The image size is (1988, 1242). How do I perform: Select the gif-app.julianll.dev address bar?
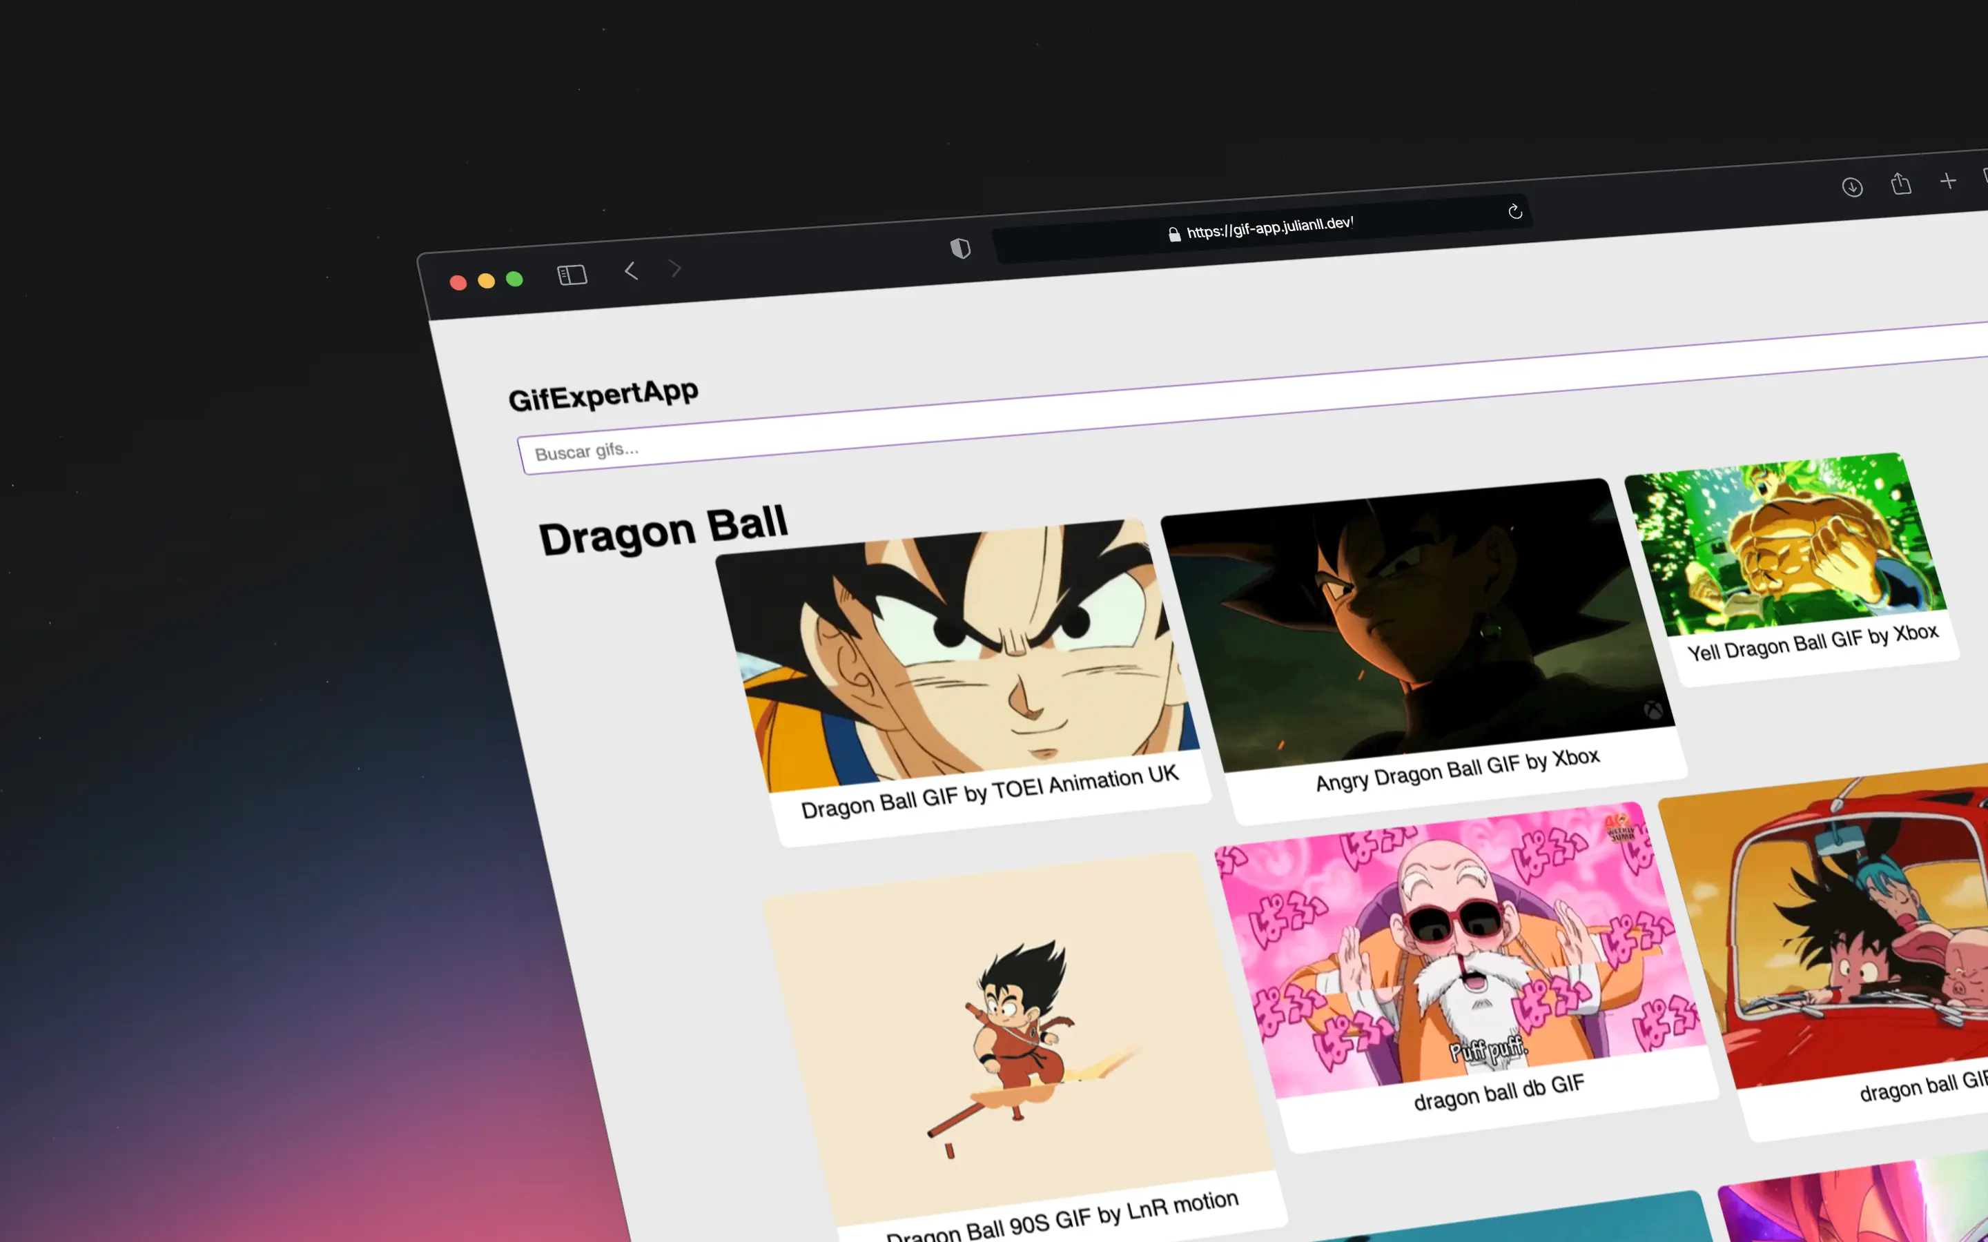tap(1261, 228)
